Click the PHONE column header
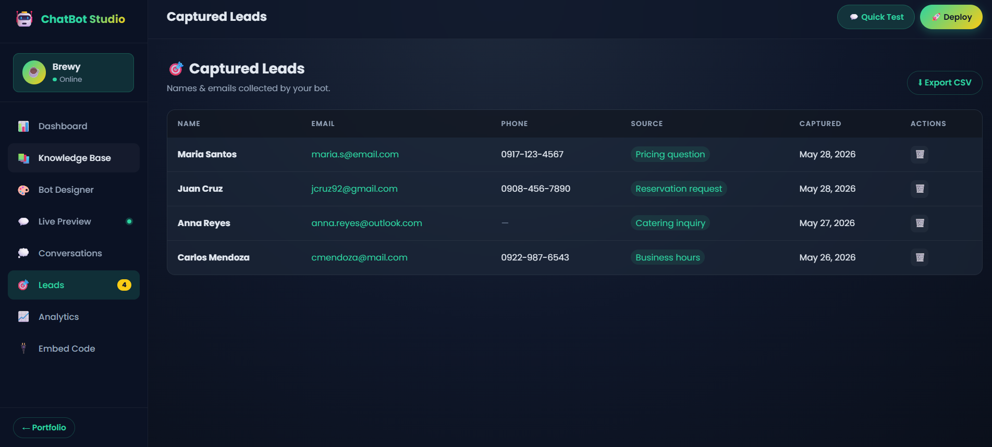 coord(515,123)
